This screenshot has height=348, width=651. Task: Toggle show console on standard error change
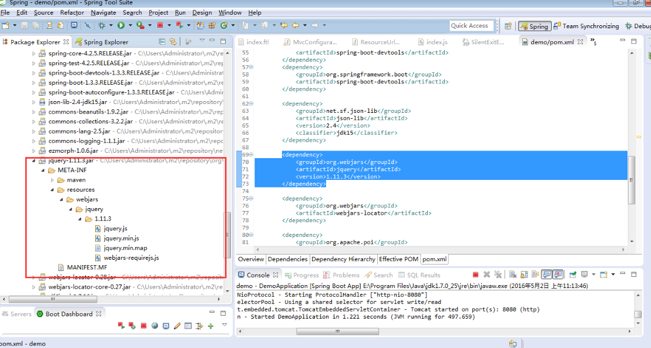(x=558, y=275)
